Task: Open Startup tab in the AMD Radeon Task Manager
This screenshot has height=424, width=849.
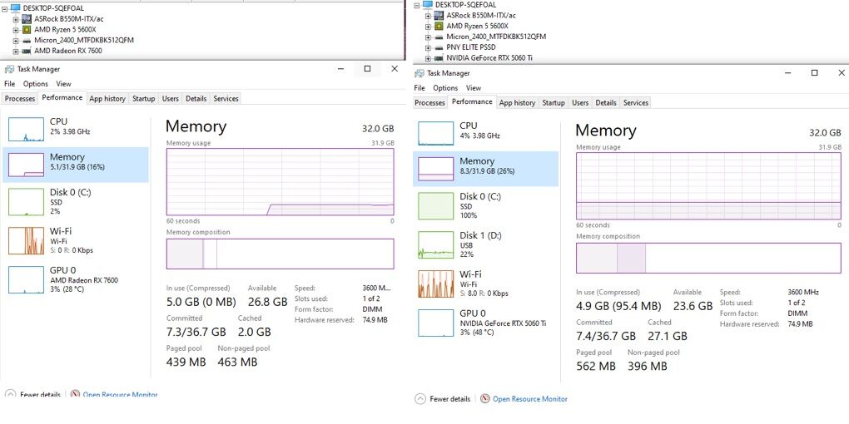Action: (143, 98)
